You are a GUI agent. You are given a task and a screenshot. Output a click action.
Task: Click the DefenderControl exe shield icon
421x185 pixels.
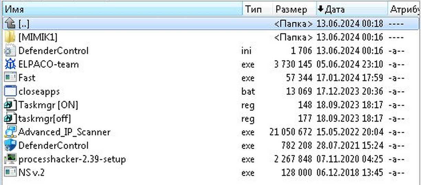[10, 146]
